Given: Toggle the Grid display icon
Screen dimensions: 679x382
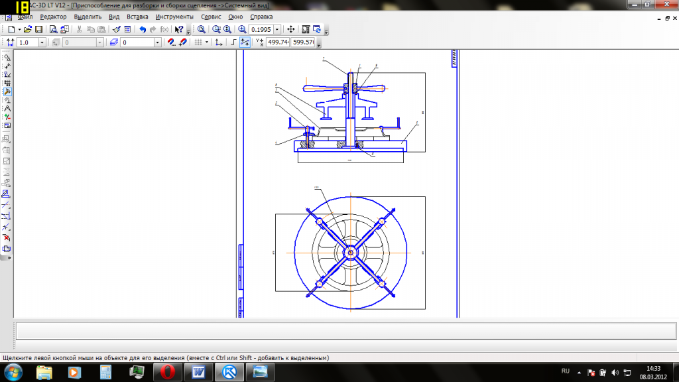Looking at the screenshot, I should 198,42.
